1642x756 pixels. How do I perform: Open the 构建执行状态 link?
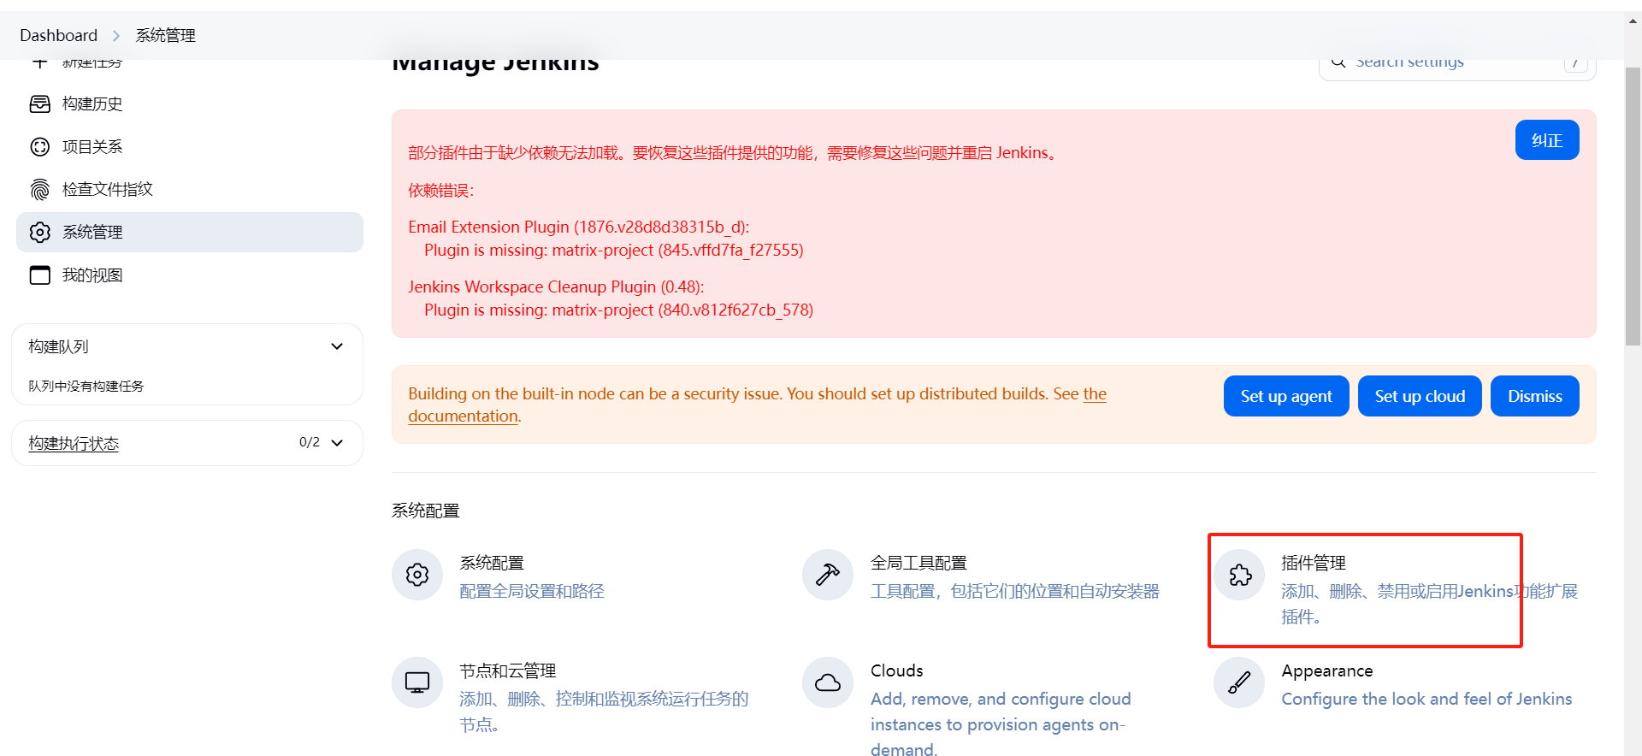click(74, 443)
